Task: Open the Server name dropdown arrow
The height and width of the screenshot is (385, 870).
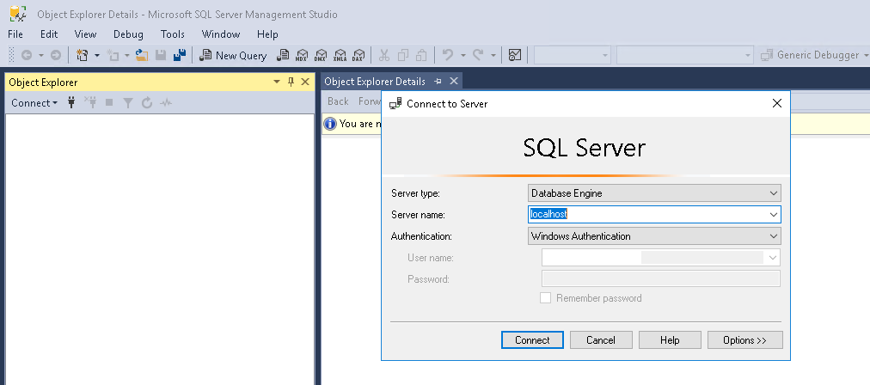Action: coord(773,215)
